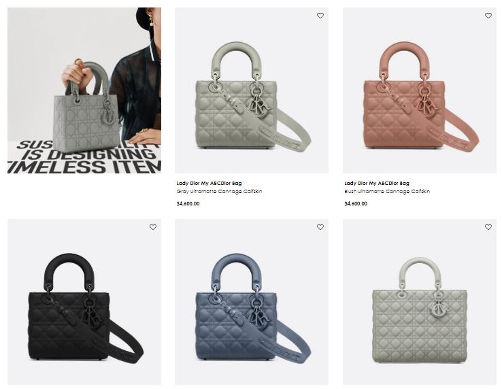
Task: Click the $4,600.00 price under gray bag
Action: point(188,203)
